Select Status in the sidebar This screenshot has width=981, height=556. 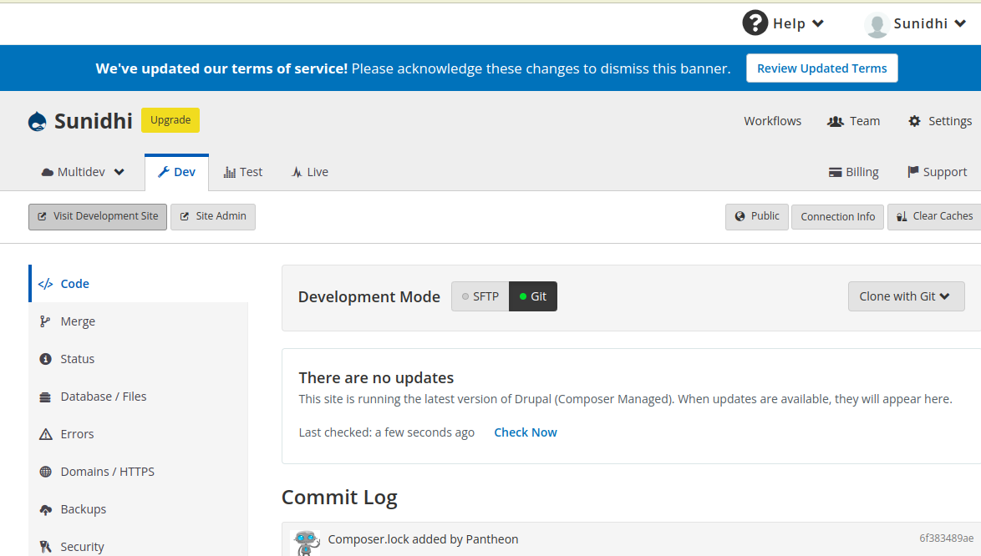coord(138,359)
